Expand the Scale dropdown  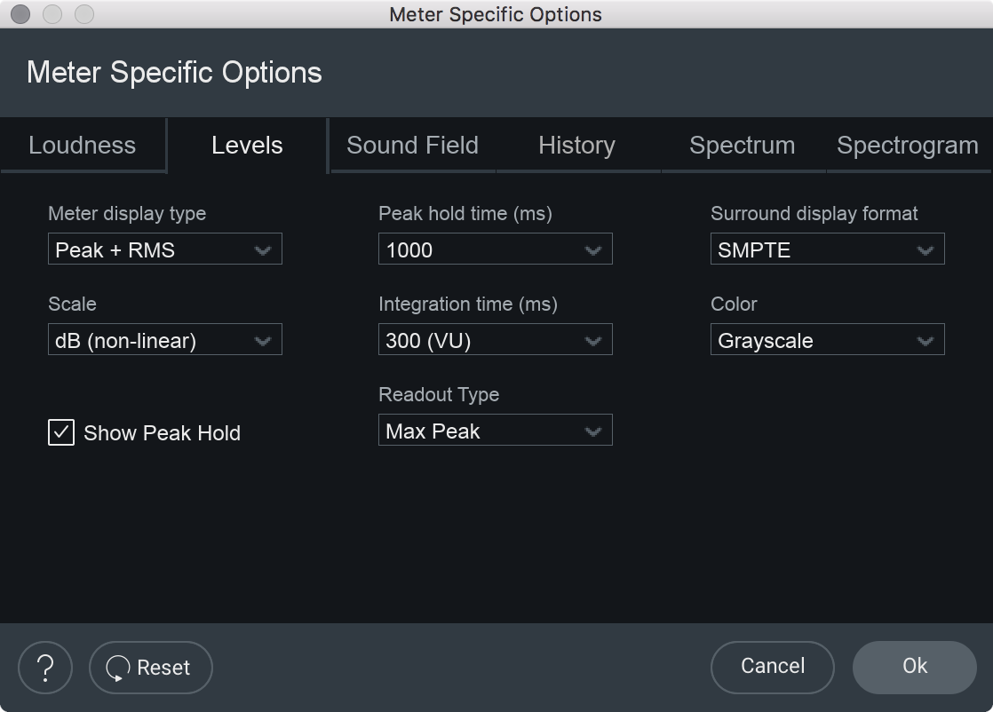point(165,340)
